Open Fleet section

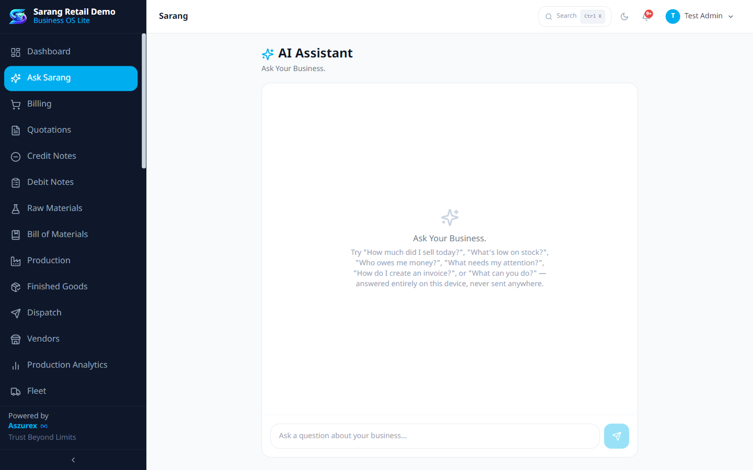71,391
